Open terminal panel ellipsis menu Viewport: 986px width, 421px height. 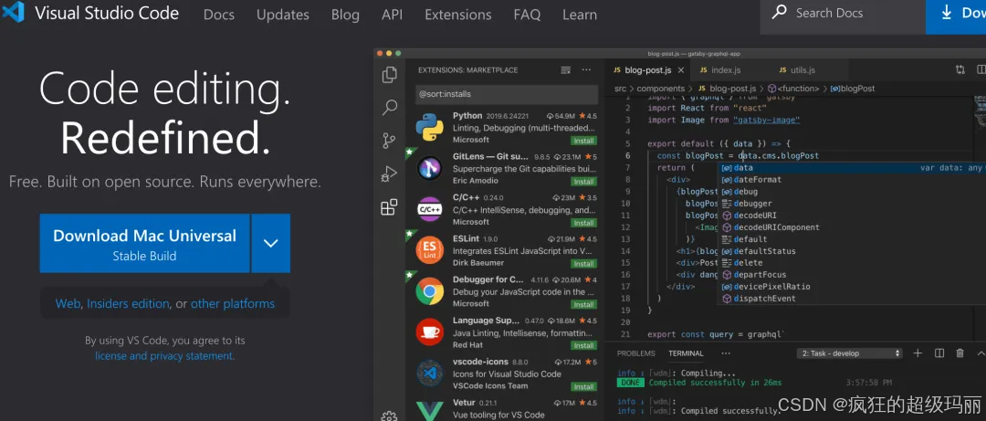click(x=726, y=353)
